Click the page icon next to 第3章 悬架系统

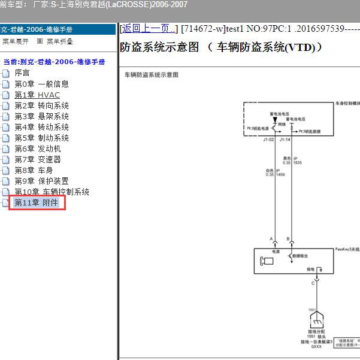(x=5, y=117)
